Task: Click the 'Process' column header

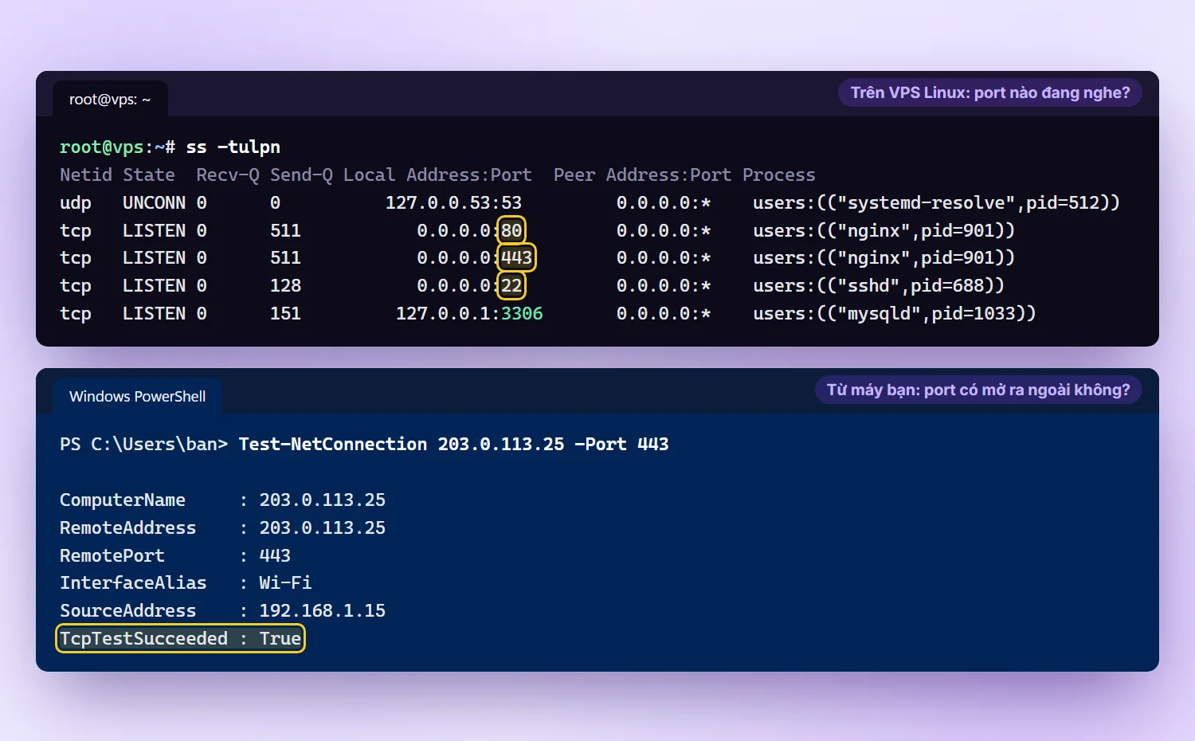Action: 779,175
